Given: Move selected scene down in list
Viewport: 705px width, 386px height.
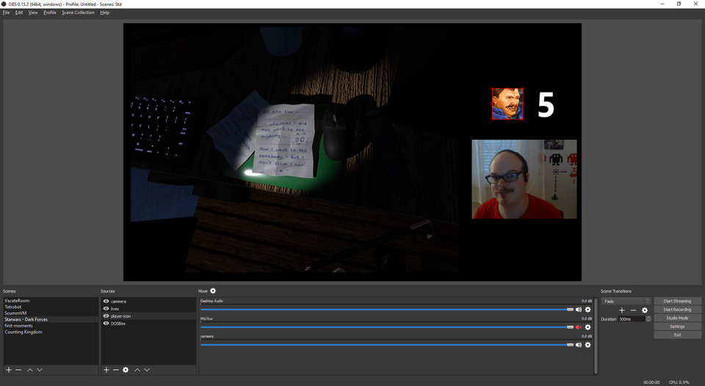Looking at the screenshot, I should (x=40, y=370).
